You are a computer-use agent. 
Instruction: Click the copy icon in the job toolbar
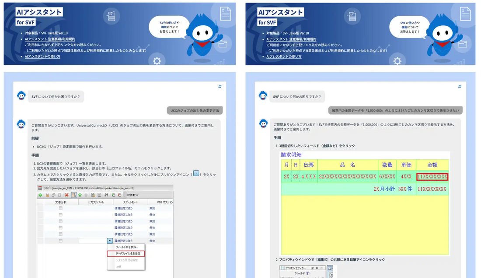[53, 194]
